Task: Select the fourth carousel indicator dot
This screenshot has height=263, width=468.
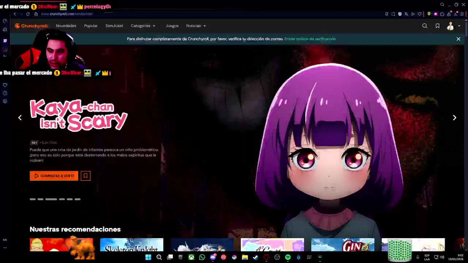Action: tap(62, 199)
